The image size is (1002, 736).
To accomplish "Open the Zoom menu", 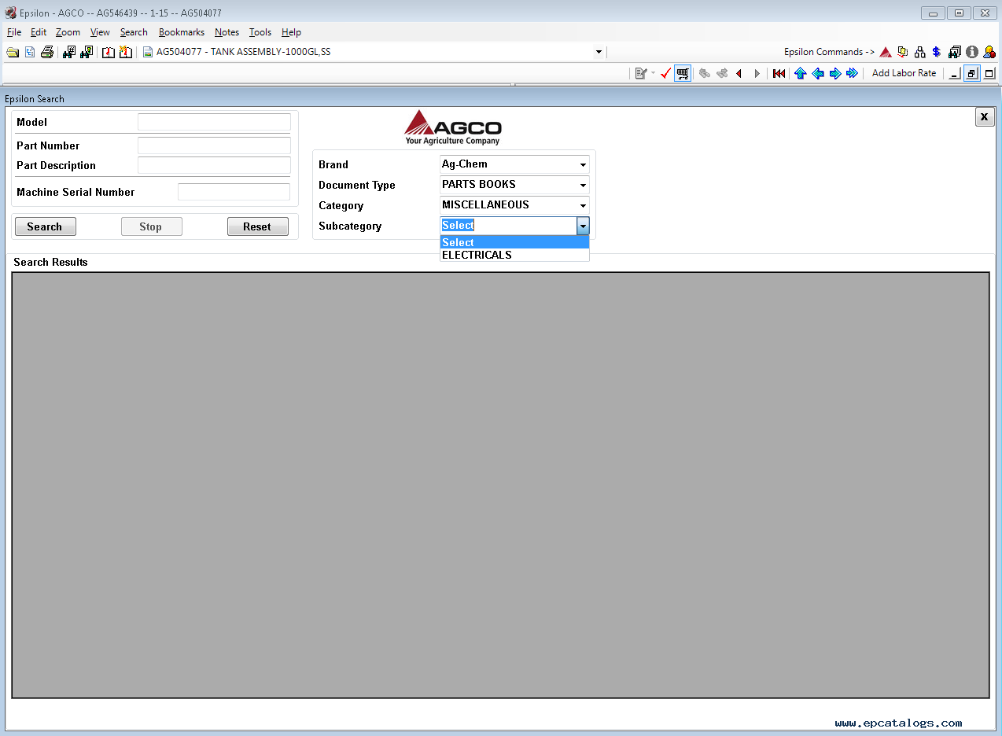I will [x=68, y=32].
